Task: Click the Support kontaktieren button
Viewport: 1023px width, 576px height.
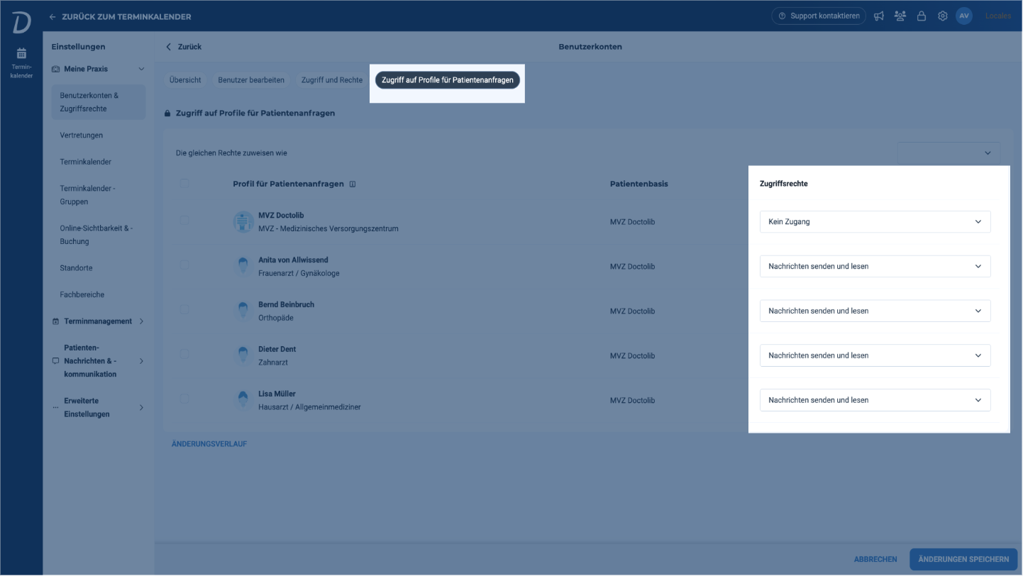Action: 819,16
